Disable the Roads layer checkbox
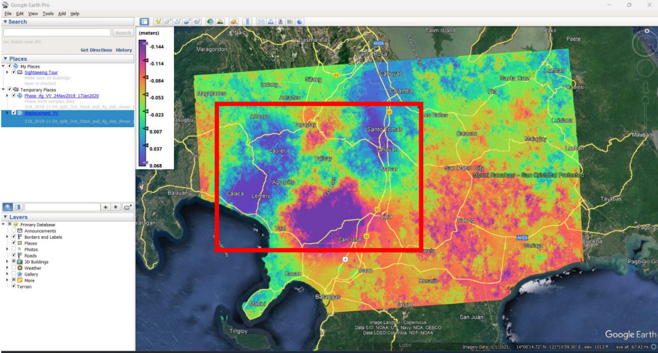The image size is (658, 353). click(14, 255)
